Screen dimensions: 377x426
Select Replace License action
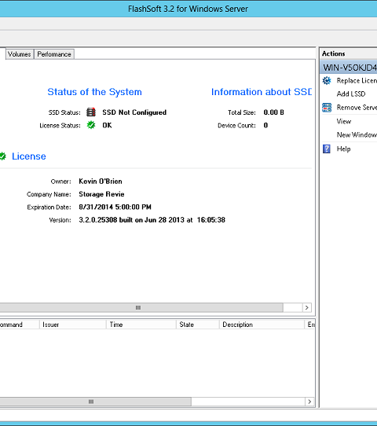click(x=357, y=81)
